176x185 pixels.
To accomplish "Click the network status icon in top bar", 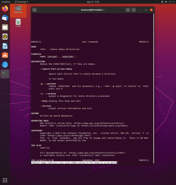I will 162,2.
